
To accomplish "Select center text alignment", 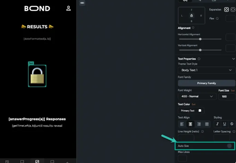I will click(190, 124).
